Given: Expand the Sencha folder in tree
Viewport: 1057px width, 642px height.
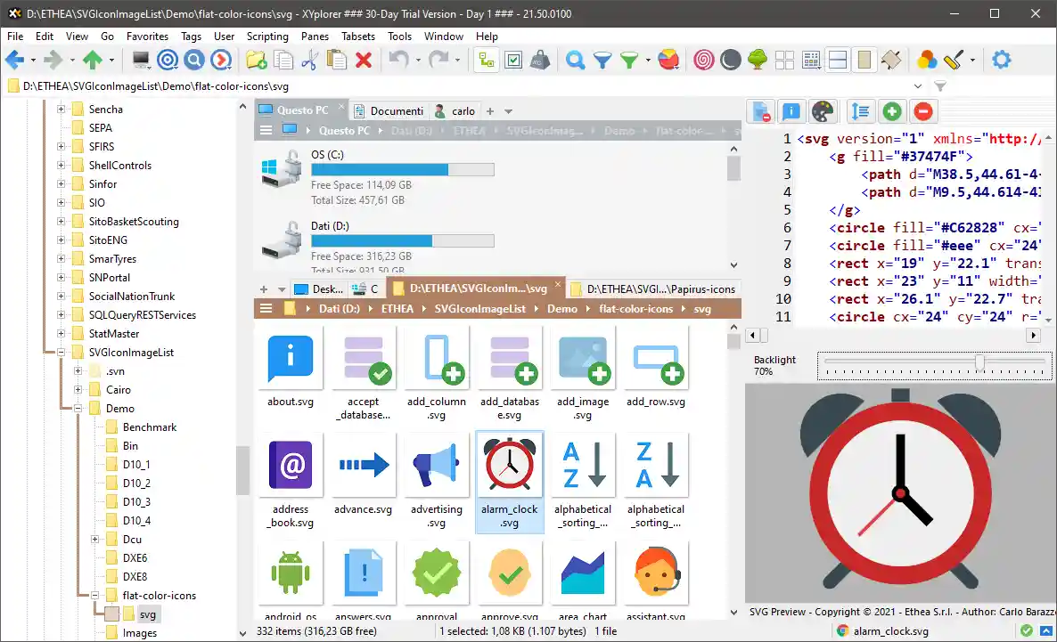Looking at the screenshot, I should (x=61, y=110).
